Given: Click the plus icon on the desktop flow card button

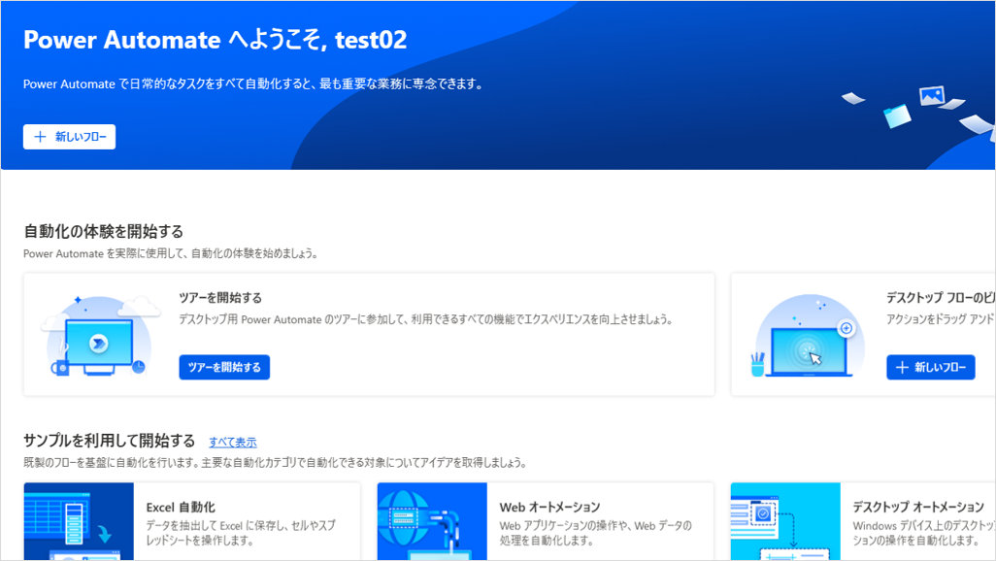Looking at the screenshot, I should [902, 367].
